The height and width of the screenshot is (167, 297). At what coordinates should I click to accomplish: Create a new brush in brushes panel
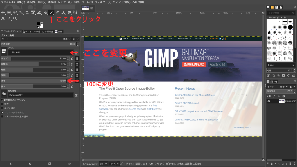[x=274, y=75]
